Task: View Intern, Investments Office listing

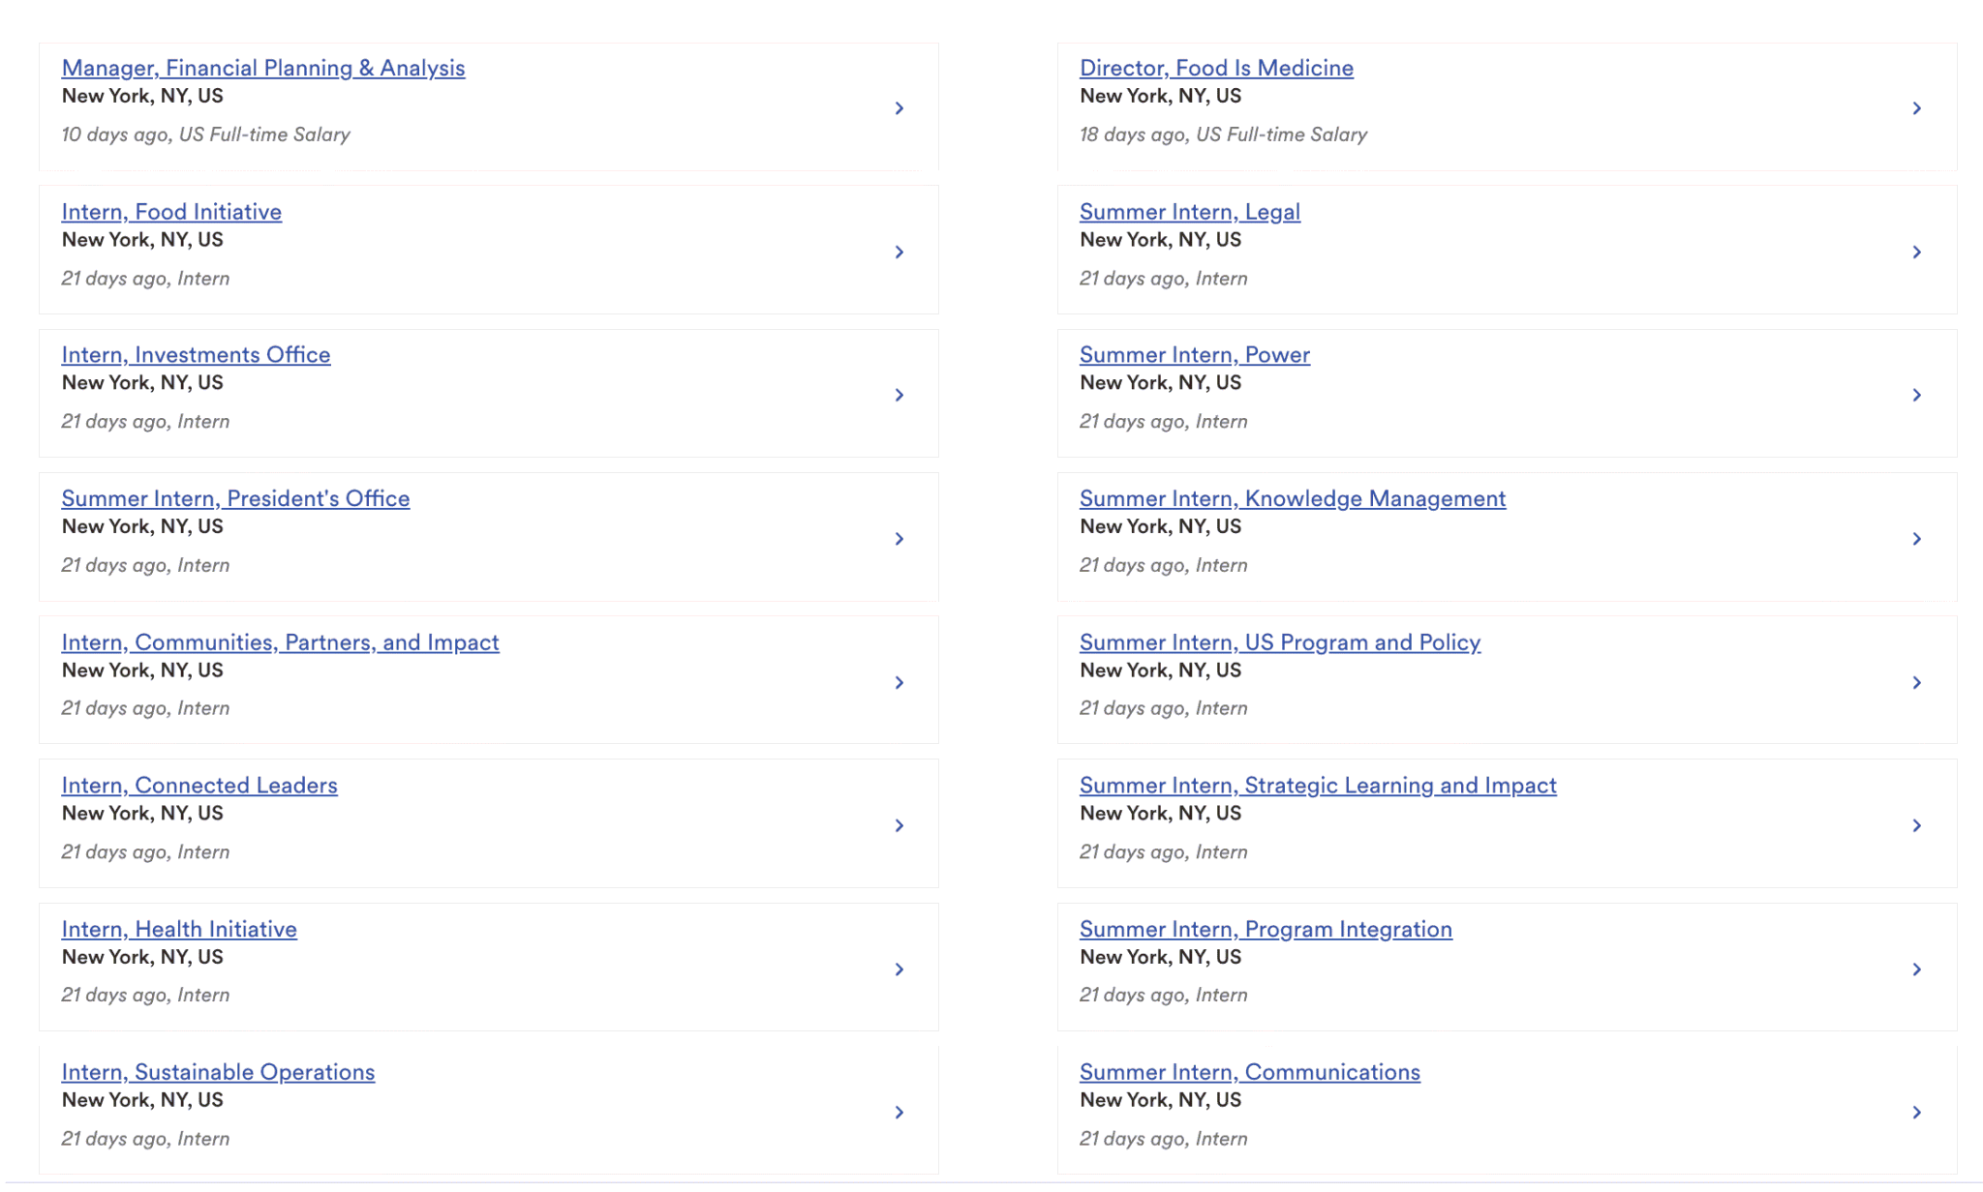Action: tap(196, 355)
